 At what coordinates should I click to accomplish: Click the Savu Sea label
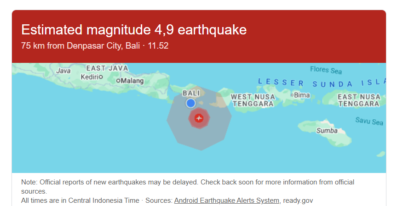coord(369,122)
